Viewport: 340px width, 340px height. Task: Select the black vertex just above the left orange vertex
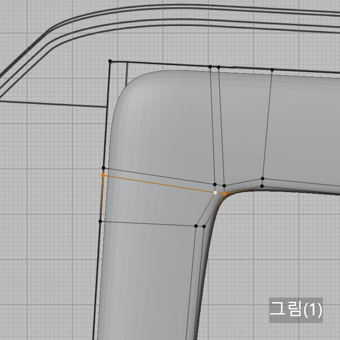click(103, 168)
